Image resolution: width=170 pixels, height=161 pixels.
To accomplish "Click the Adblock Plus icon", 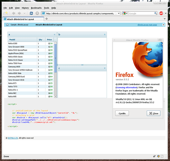I will tap(161, 13).
